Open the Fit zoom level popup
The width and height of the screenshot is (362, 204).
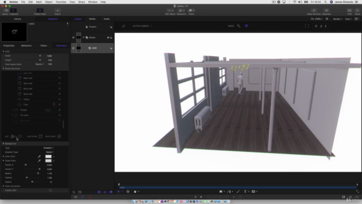[317, 19]
